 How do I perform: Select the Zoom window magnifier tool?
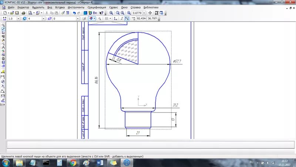(x=111, y=13)
